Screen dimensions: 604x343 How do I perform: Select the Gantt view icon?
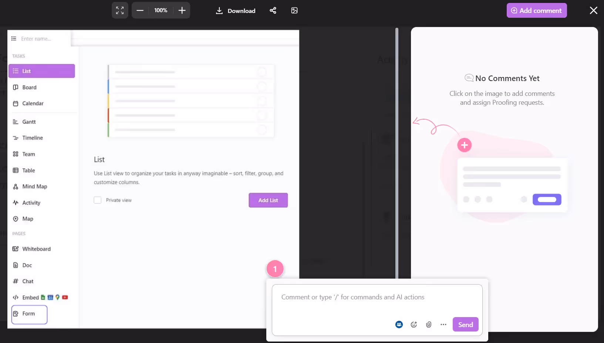tap(15, 122)
